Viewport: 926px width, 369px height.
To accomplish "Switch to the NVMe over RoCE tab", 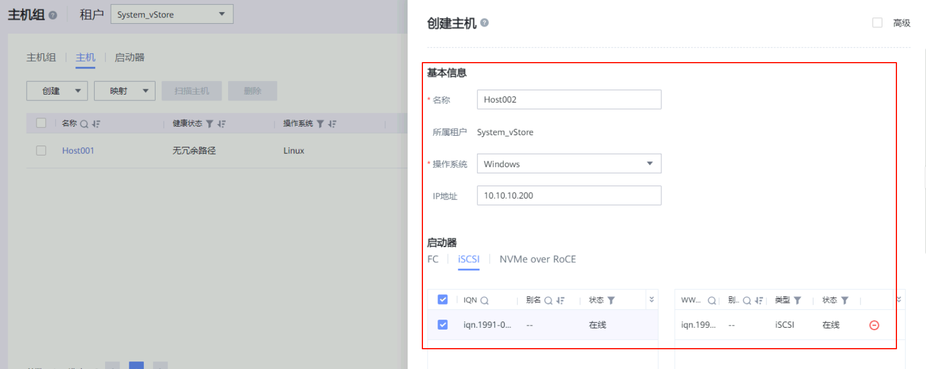I will click(537, 259).
